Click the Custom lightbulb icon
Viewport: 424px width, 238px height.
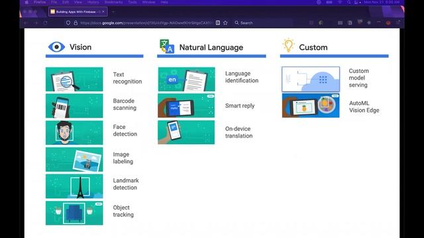click(288, 46)
